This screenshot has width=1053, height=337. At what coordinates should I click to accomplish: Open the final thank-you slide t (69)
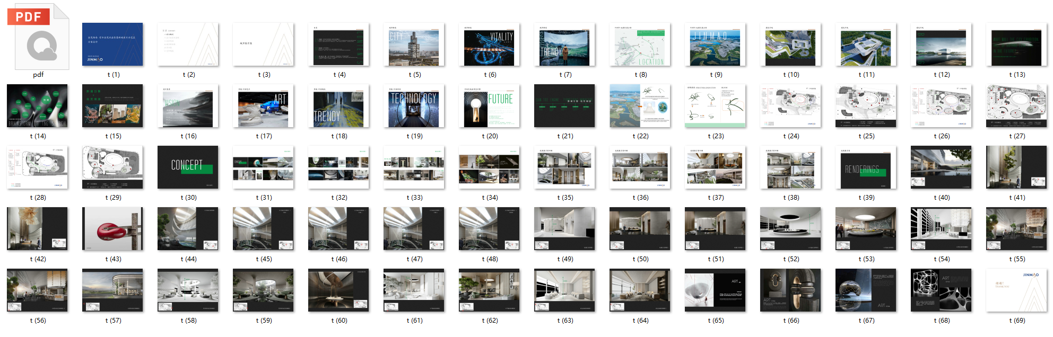pyautogui.click(x=1016, y=290)
